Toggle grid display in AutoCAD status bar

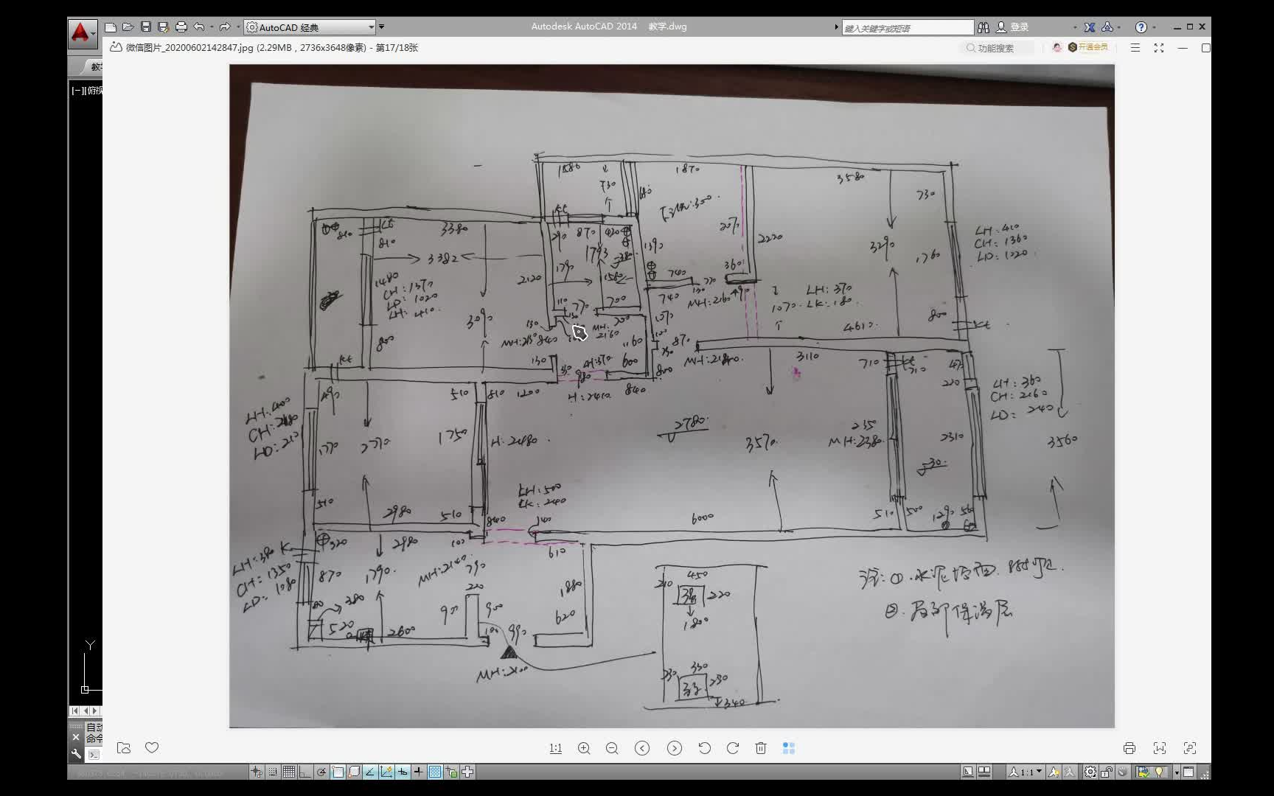289,772
